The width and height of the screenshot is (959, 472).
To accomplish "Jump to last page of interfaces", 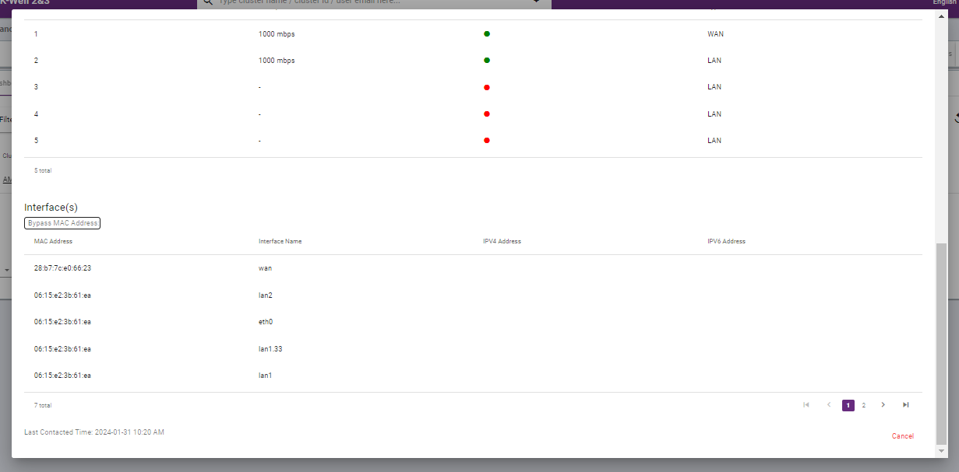I will (x=905, y=404).
